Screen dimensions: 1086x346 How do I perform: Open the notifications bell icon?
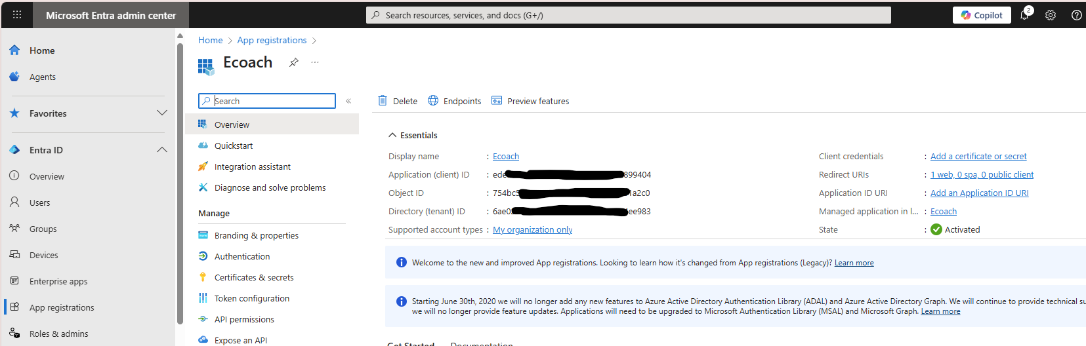[x=1024, y=15]
